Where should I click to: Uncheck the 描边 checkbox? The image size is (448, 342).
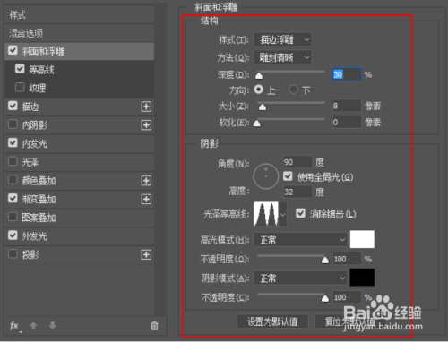(x=13, y=106)
